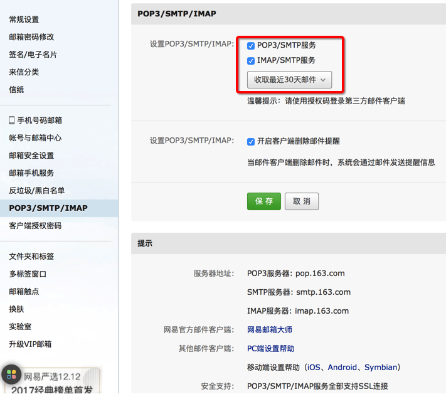Open the PC端设置帮助 link
Image resolution: width=446 pixels, height=394 pixels.
pyautogui.click(x=271, y=348)
